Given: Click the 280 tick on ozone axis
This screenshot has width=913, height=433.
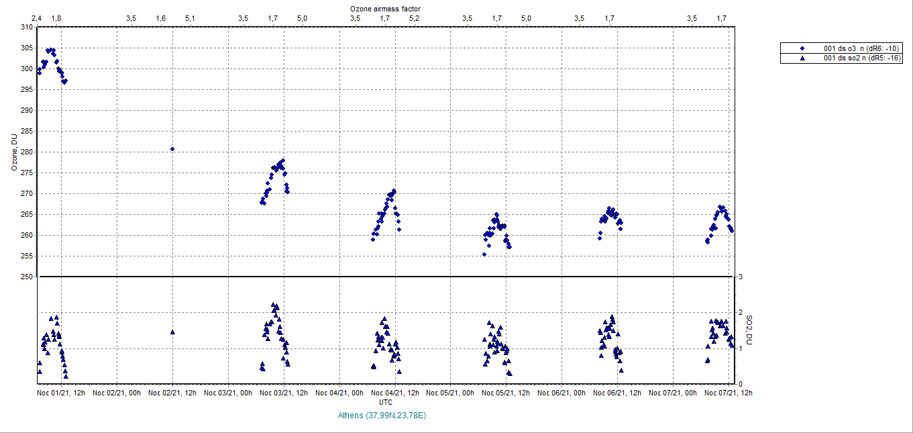Looking at the screenshot, I should [26, 152].
